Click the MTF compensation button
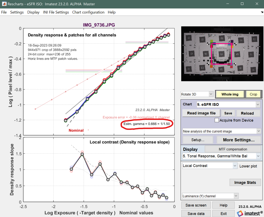The width and height of the screenshot is (264, 217). 233,149
